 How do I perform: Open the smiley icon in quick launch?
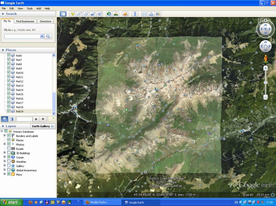pyautogui.click(x=63, y=202)
